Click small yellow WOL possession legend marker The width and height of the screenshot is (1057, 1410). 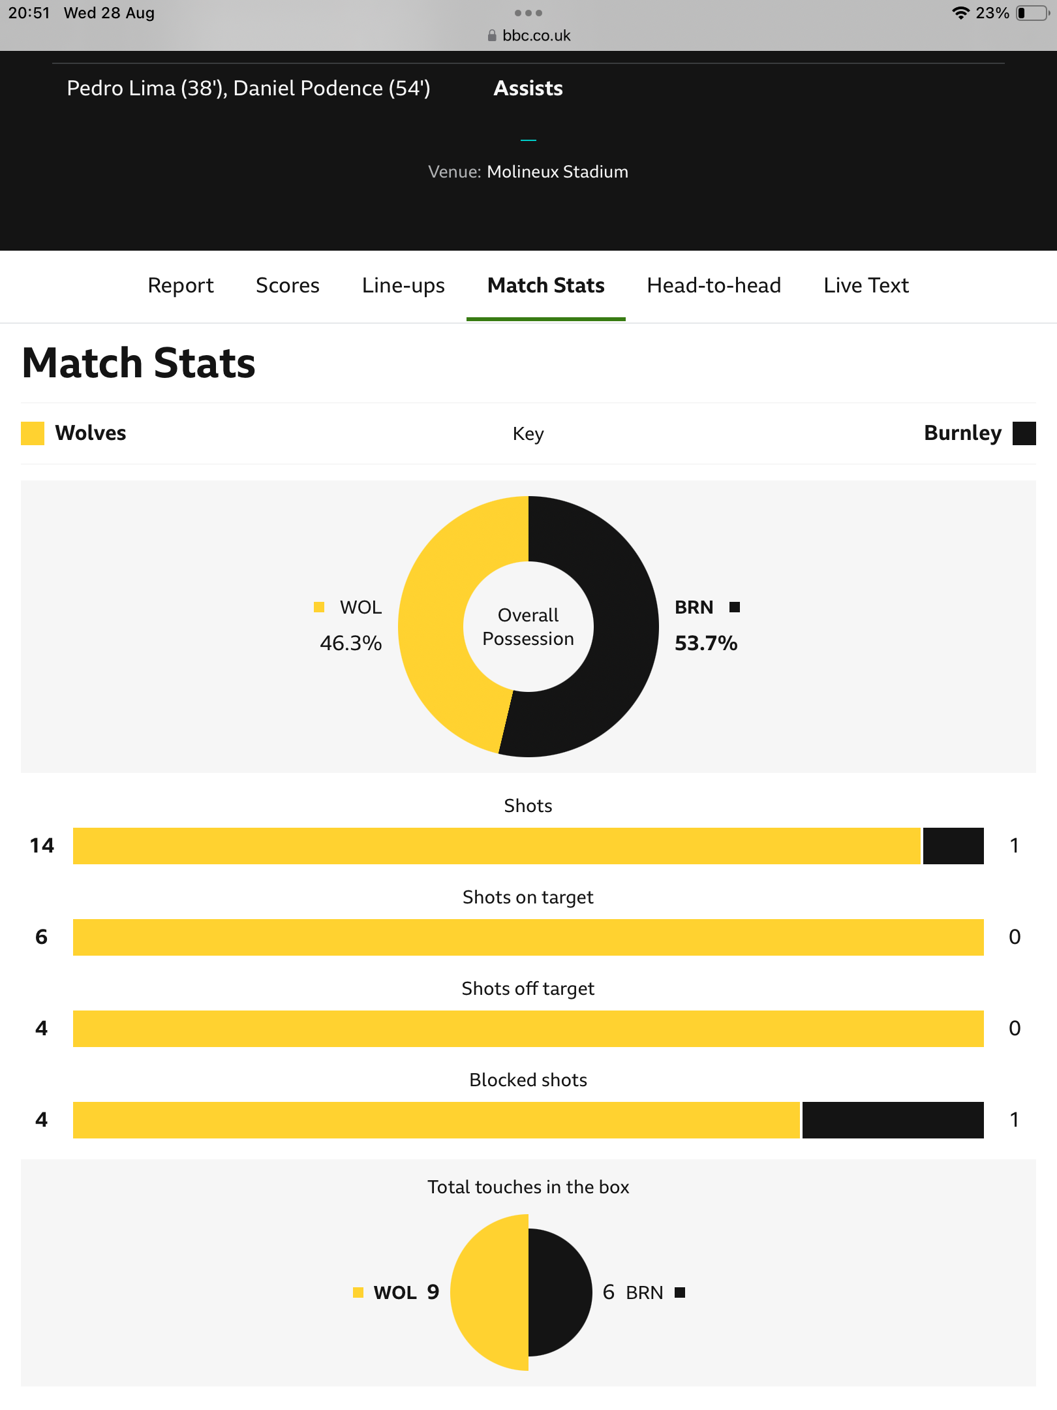319,607
